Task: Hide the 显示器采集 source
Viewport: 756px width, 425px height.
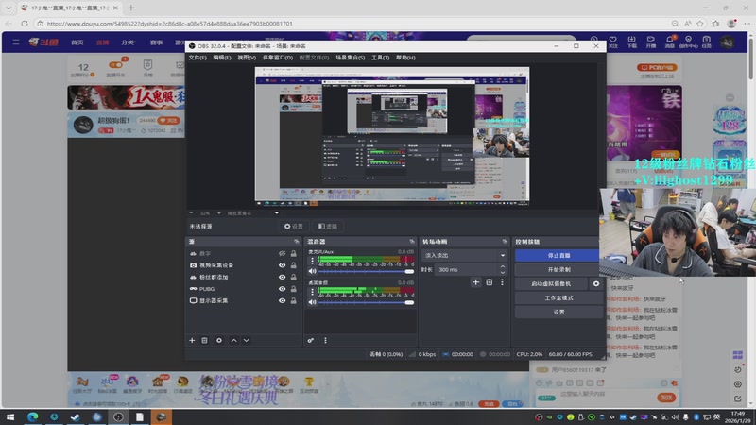Action: [x=282, y=300]
